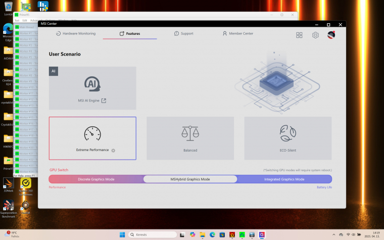384x240 pixels.
Task: Select Worker #20 row in Prime95
Action: coord(26,148)
